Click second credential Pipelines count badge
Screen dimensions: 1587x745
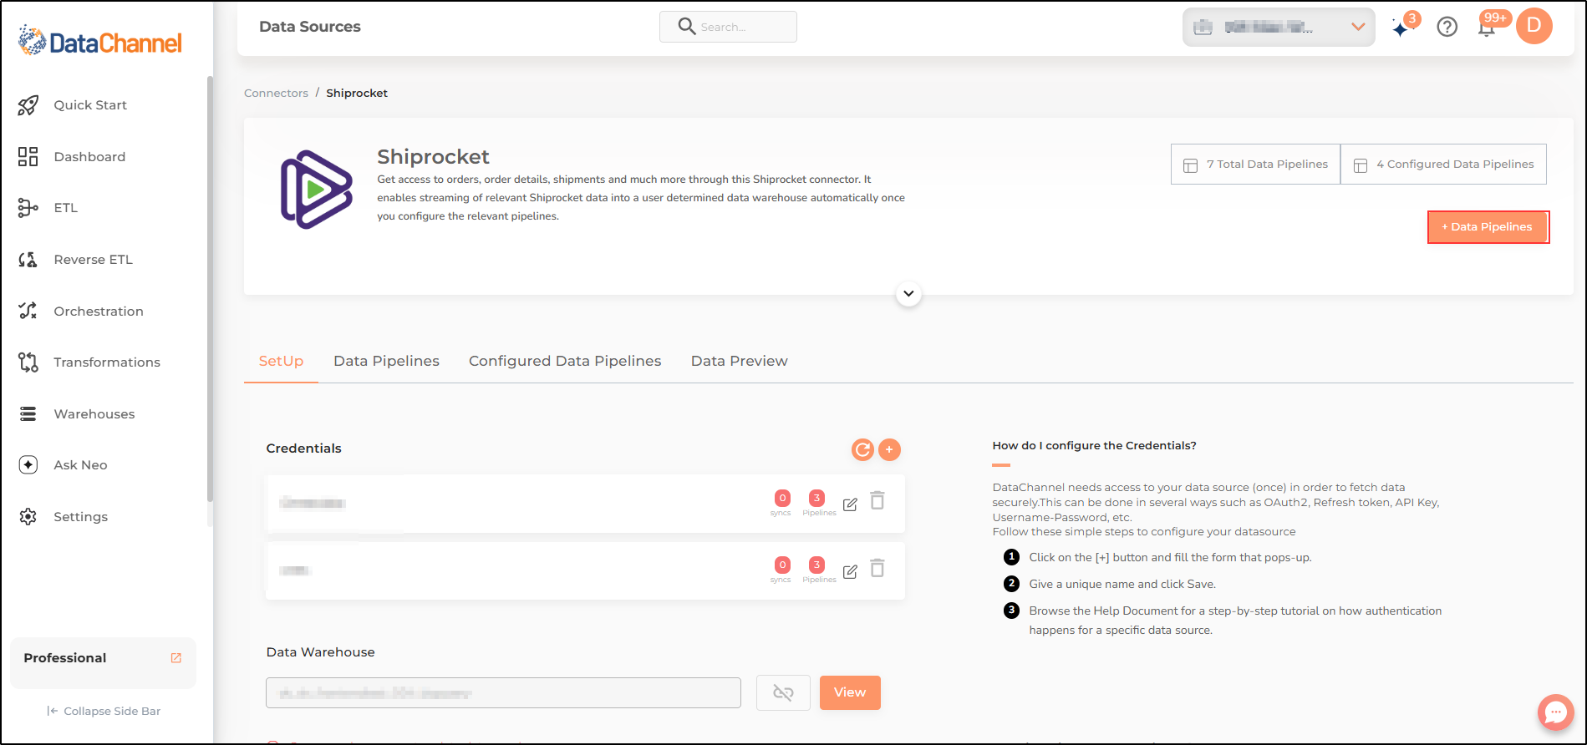pyautogui.click(x=816, y=565)
